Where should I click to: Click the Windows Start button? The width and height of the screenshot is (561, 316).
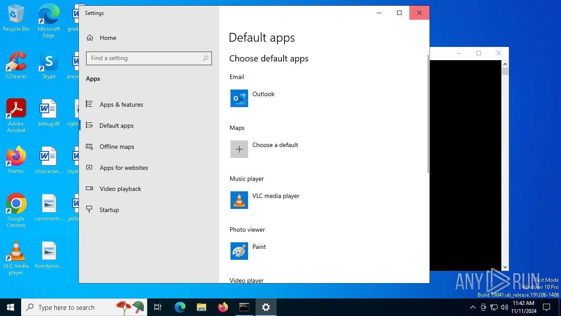click(x=11, y=307)
